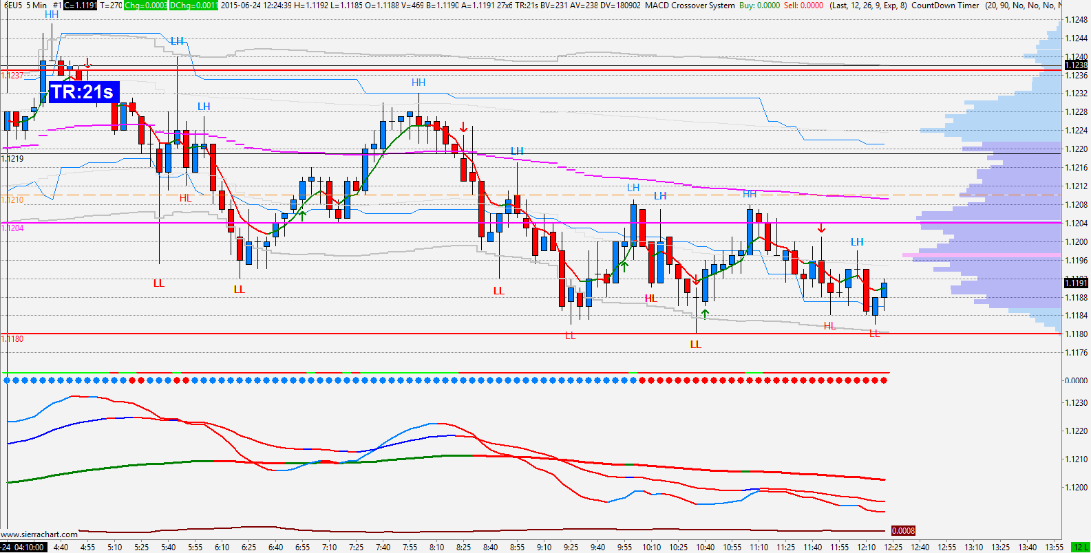Click the red sell arrow above the 11:40 candle
1091x553 pixels.
pos(821,228)
